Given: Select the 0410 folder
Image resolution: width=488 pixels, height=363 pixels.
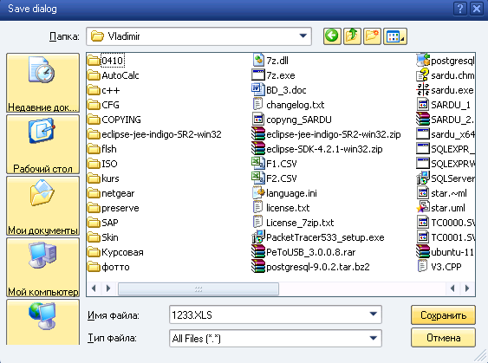Looking at the screenshot, I should click(106, 61).
